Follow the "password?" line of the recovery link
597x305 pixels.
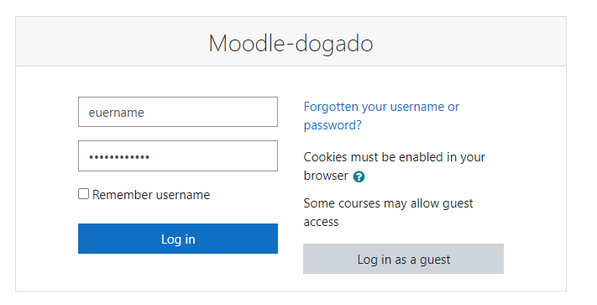coord(333,125)
